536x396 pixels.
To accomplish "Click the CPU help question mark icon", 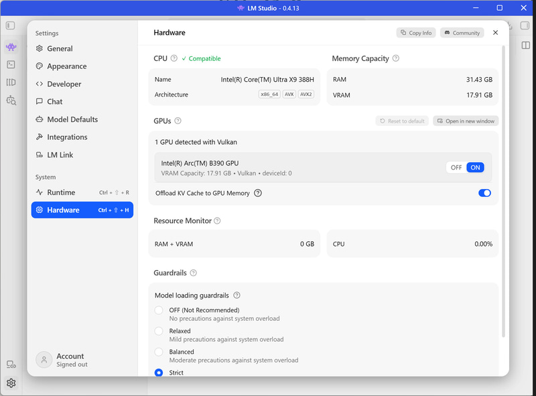I will 174,58.
